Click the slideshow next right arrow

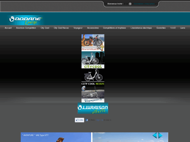[160, 135]
